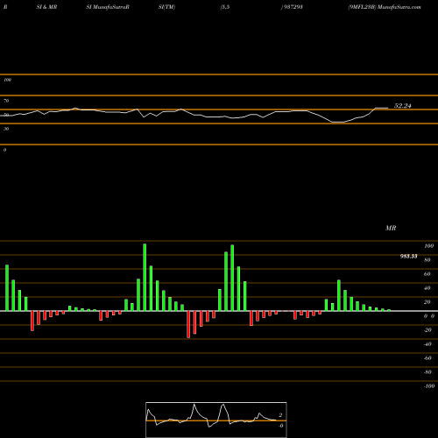This screenshot has width=438, height=438.
Task: Click the RSI axis label 30
Action: (x=6, y=129)
